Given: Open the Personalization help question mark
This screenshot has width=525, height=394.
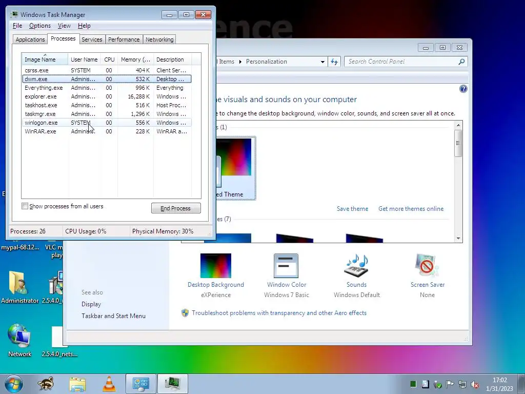Looking at the screenshot, I should pos(463,89).
